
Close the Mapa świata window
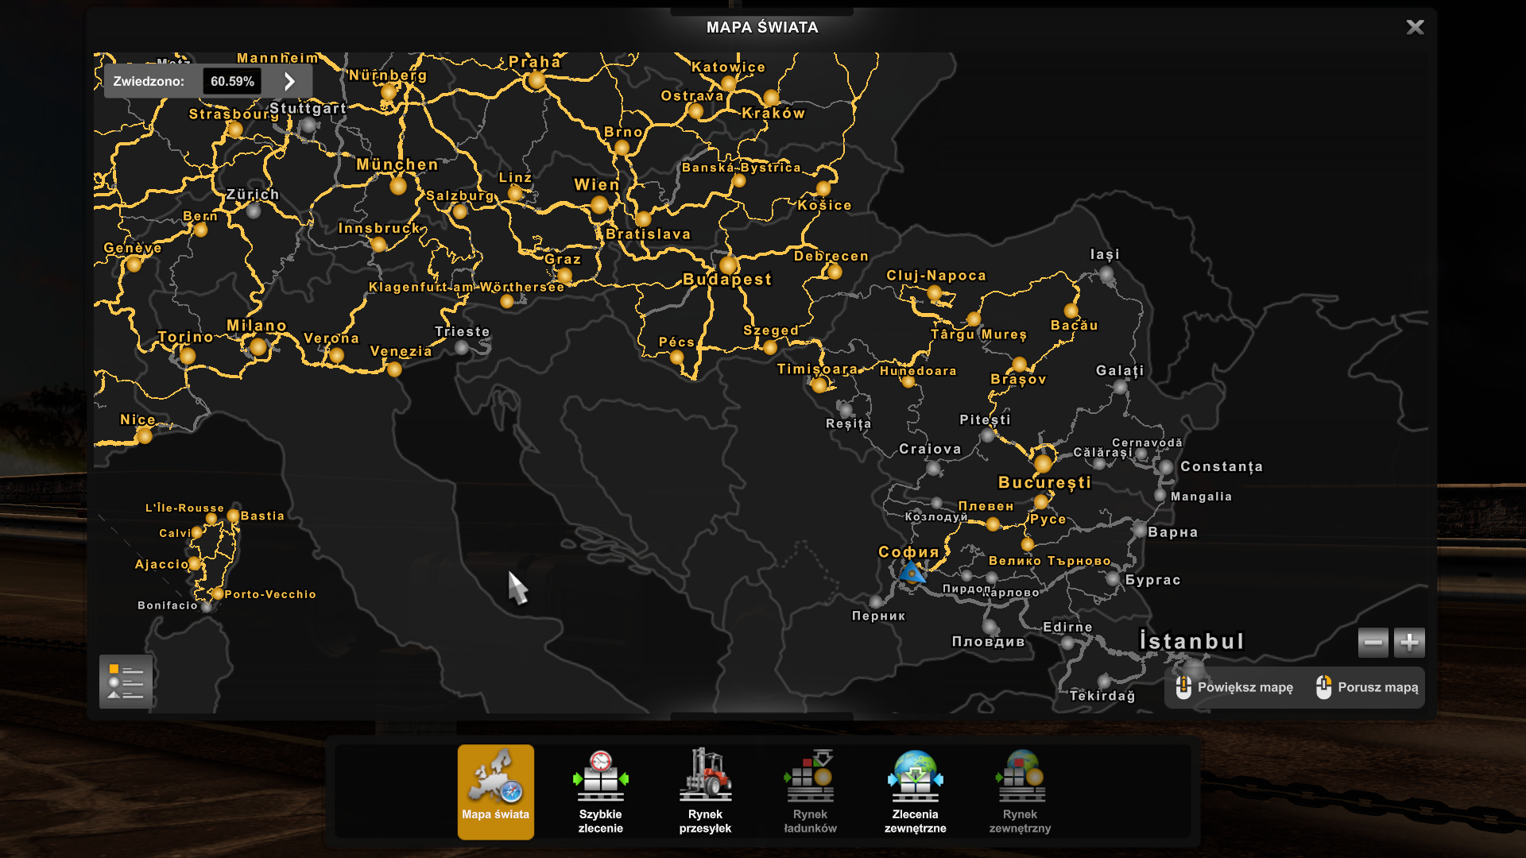pyautogui.click(x=1415, y=27)
